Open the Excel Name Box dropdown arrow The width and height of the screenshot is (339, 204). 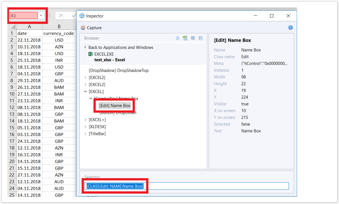(41, 16)
